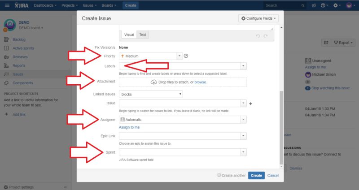Click the plus icon next to Issue field

coord(250,104)
